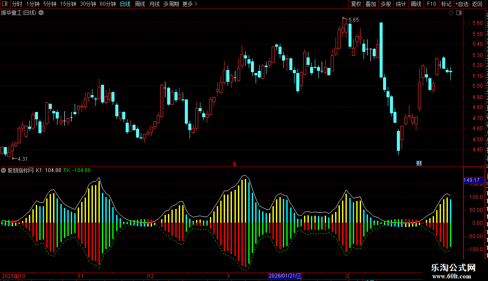The height and width of the screenshot is (281, 488).
Task: Switch to 日线 daily chart
Action: click(x=125, y=4)
